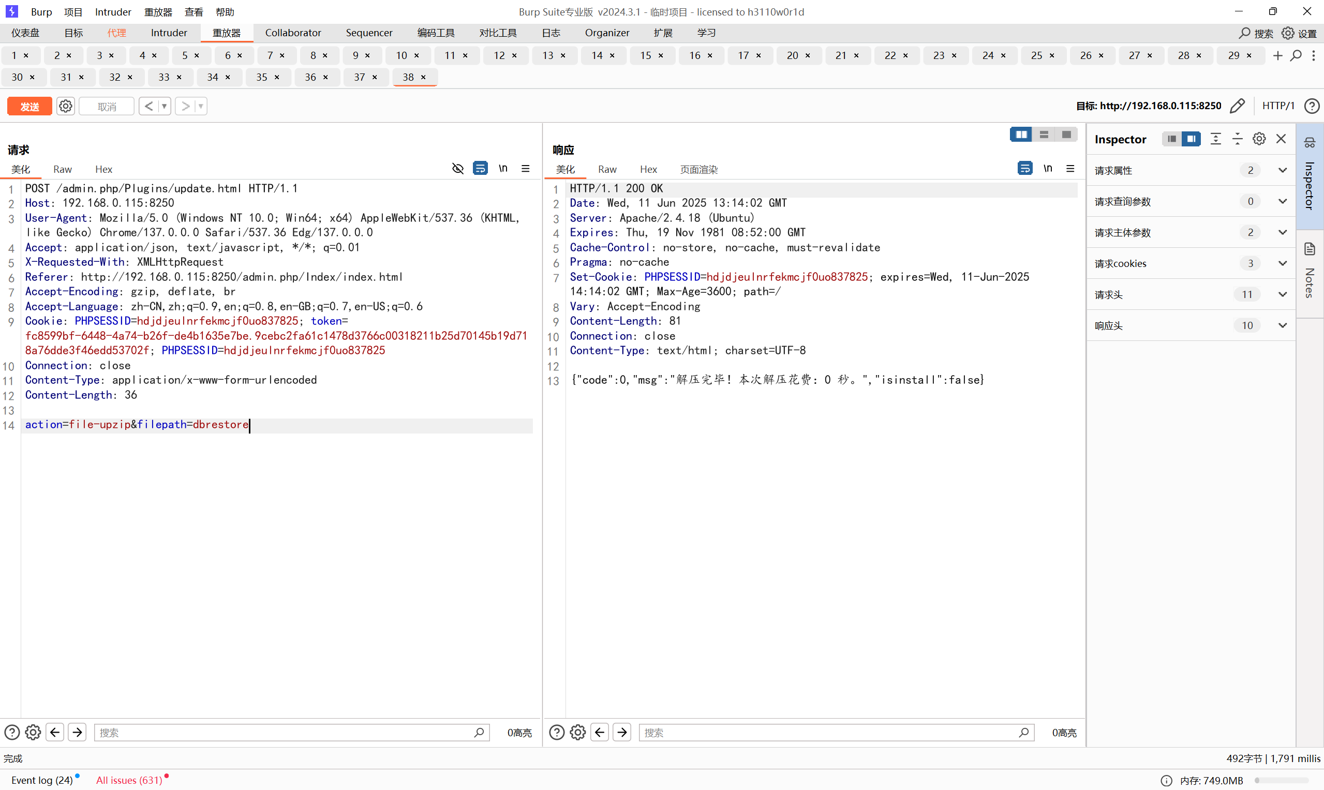This screenshot has width=1324, height=790.
Task: Select stacked horizontal layout view
Action: [1044, 134]
